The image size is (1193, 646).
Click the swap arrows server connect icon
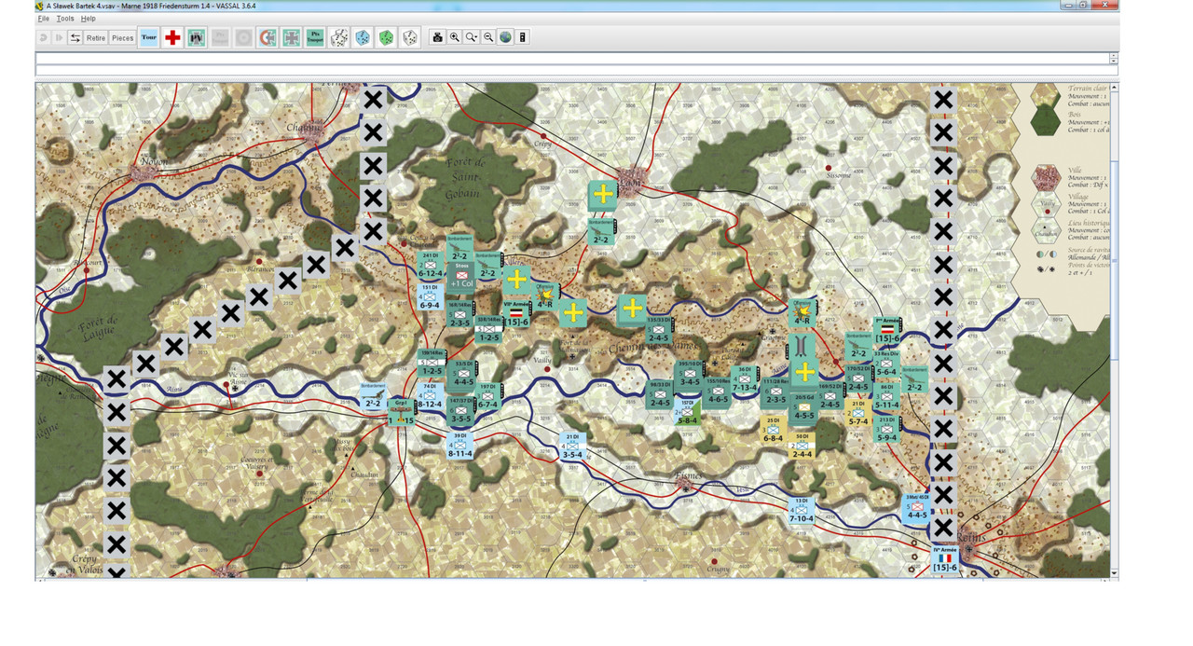coord(75,37)
